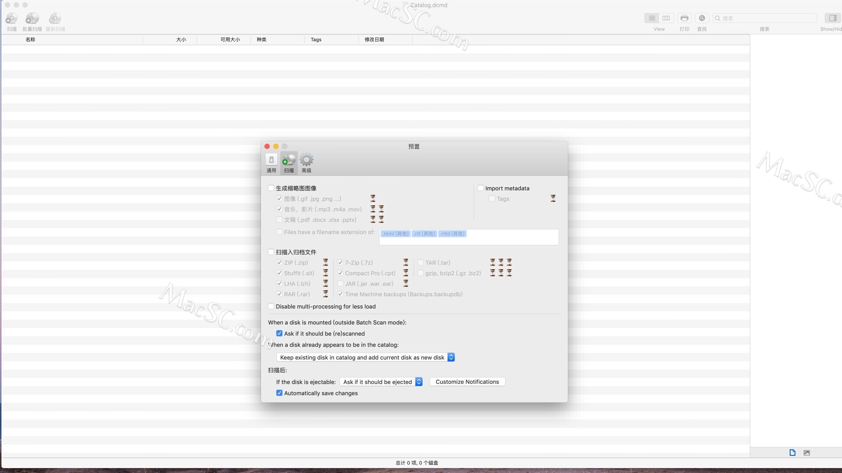The image size is (842, 473).
Task: Open the 扫描 scan preferences tab
Action: 289,163
